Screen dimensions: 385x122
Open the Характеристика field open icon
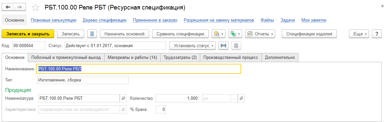click(x=123, y=109)
